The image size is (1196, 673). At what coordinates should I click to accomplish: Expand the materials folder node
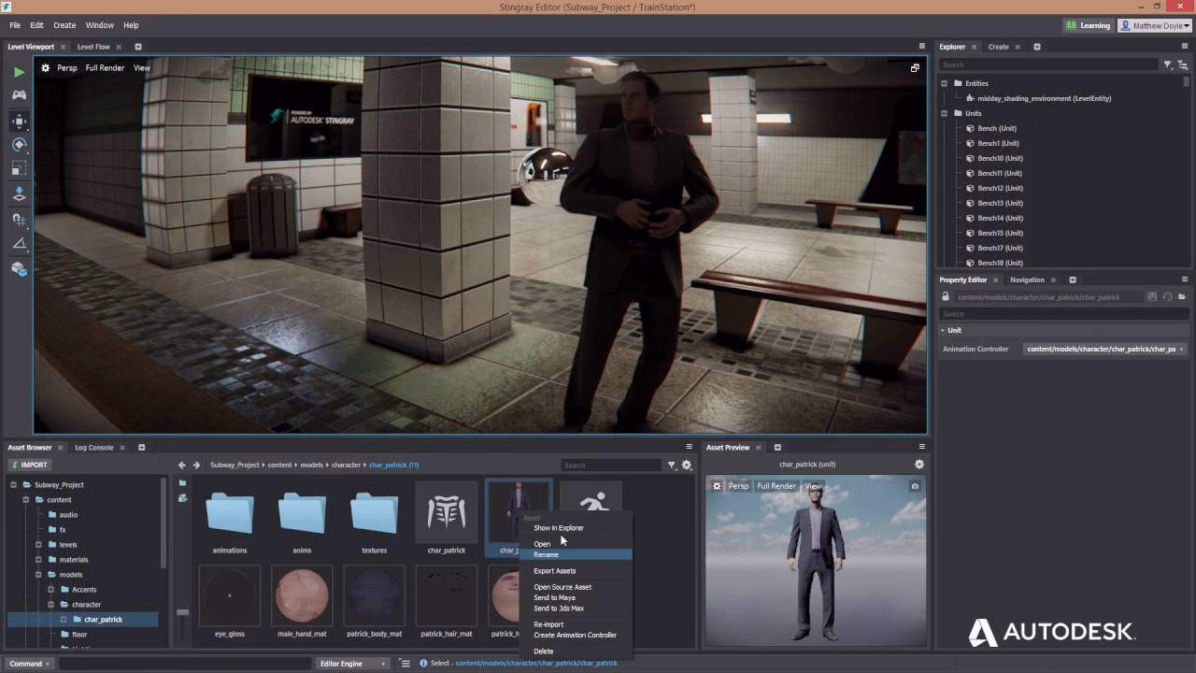point(38,560)
